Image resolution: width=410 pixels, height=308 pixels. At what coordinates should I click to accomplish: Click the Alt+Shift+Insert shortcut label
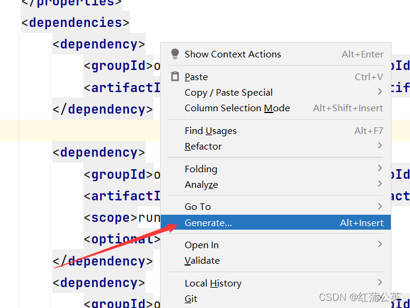point(348,108)
